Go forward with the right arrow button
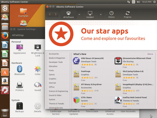Viewport: 157px width, 118px height. (56, 14)
